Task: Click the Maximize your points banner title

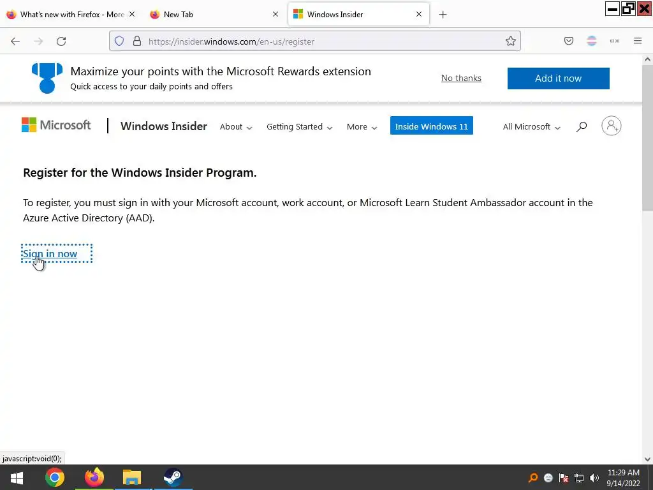Action: (221, 71)
